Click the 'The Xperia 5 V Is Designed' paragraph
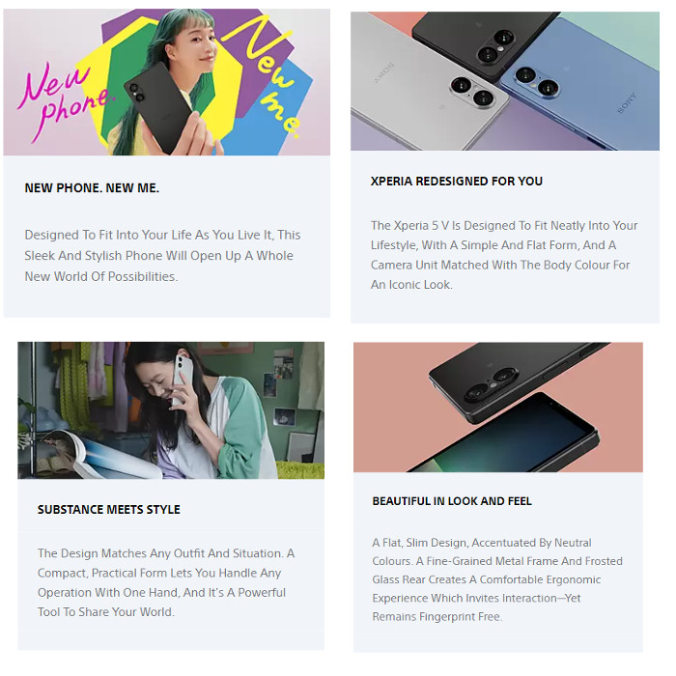 pyautogui.click(x=504, y=255)
